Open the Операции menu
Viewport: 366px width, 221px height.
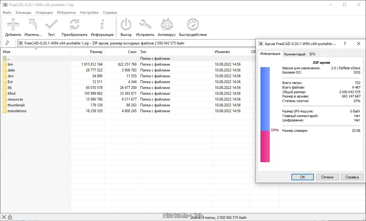(44, 13)
